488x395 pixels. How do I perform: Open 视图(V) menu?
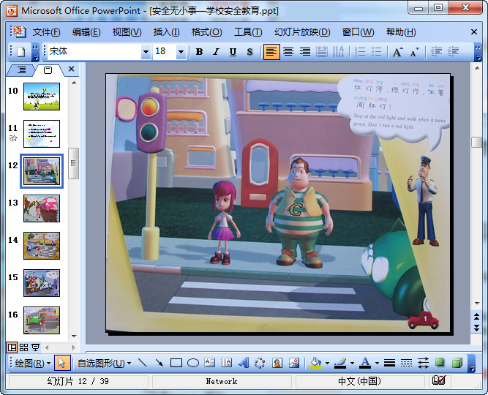coord(127,32)
